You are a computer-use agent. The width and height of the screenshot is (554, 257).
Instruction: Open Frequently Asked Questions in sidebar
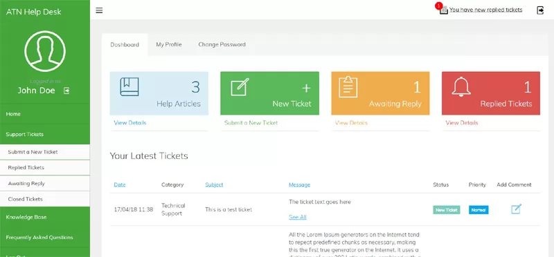pyautogui.click(x=45, y=237)
